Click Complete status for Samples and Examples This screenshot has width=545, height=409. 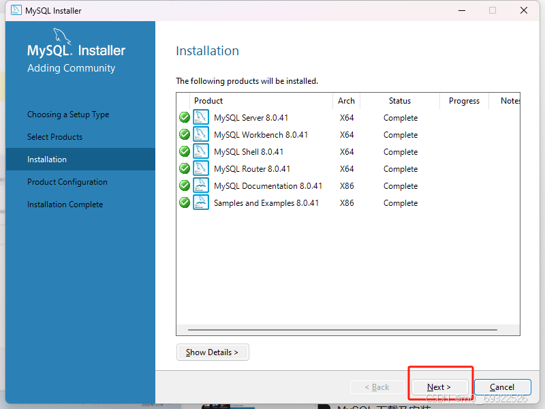[401, 203]
